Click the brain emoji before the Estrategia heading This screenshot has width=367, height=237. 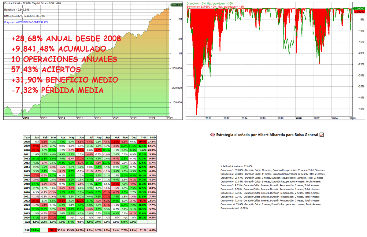(213, 135)
